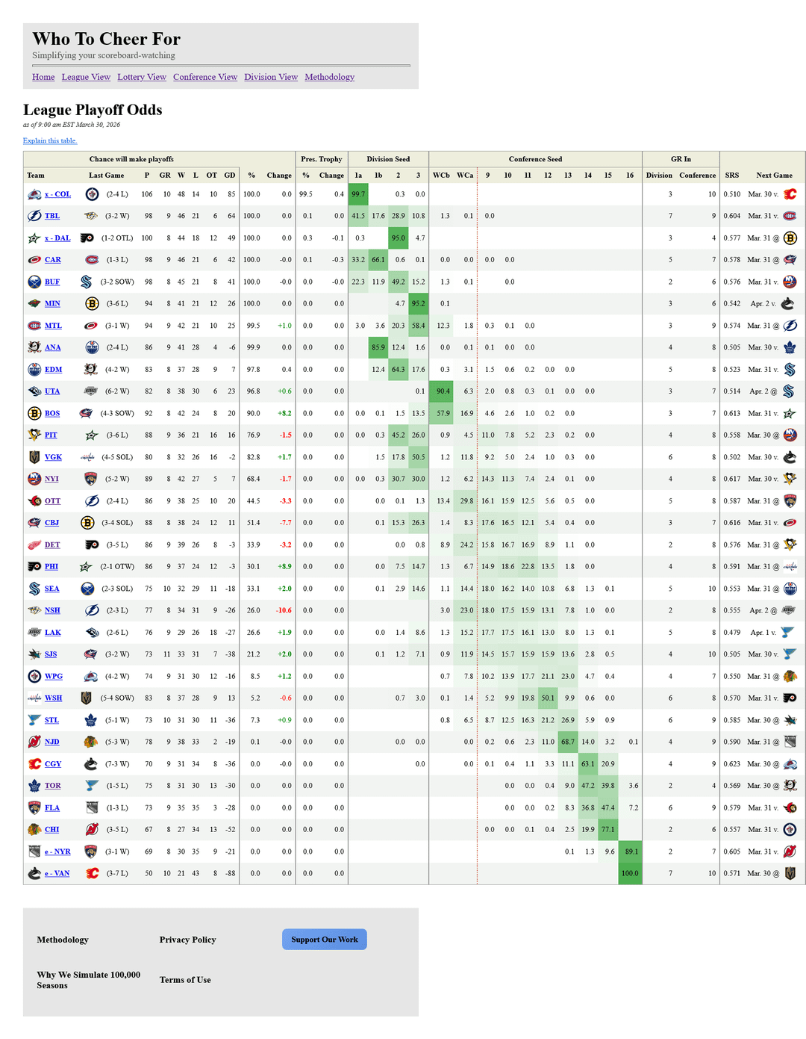This screenshot has width=806, height=1039.
Task: Open the League View tab in the top navigation
Action: tap(86, 77)
